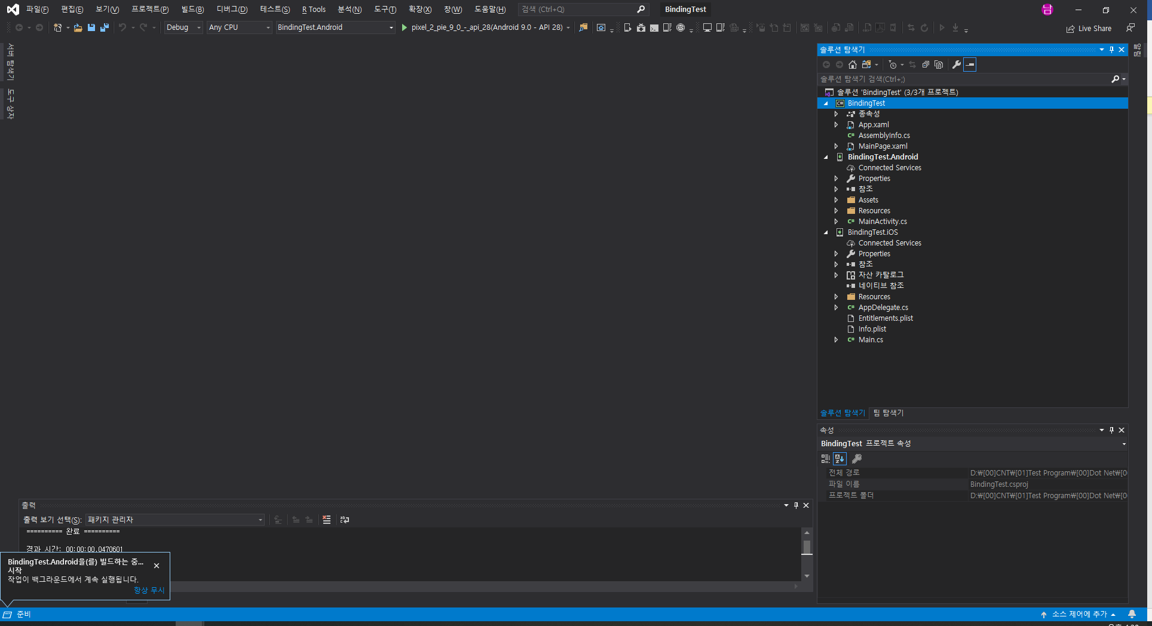1152x626 pixels.
Task: Open the 서버 탐색기 side tab
Action: click(10, 62)
